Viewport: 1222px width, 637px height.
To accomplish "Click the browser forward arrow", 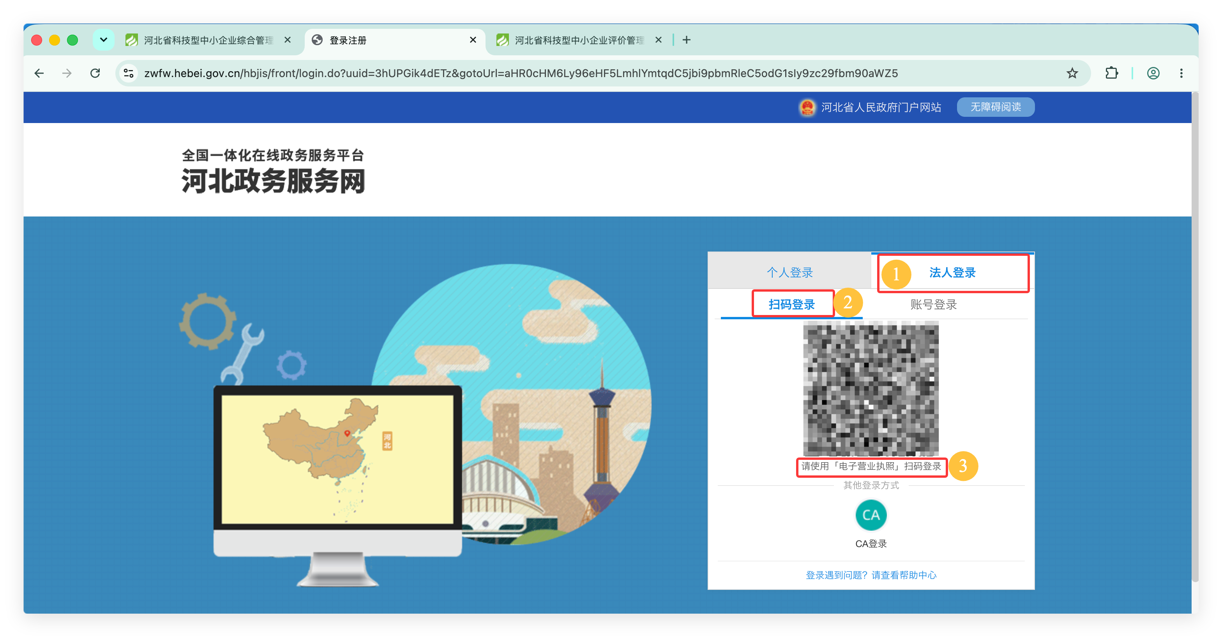I will 67,73.
